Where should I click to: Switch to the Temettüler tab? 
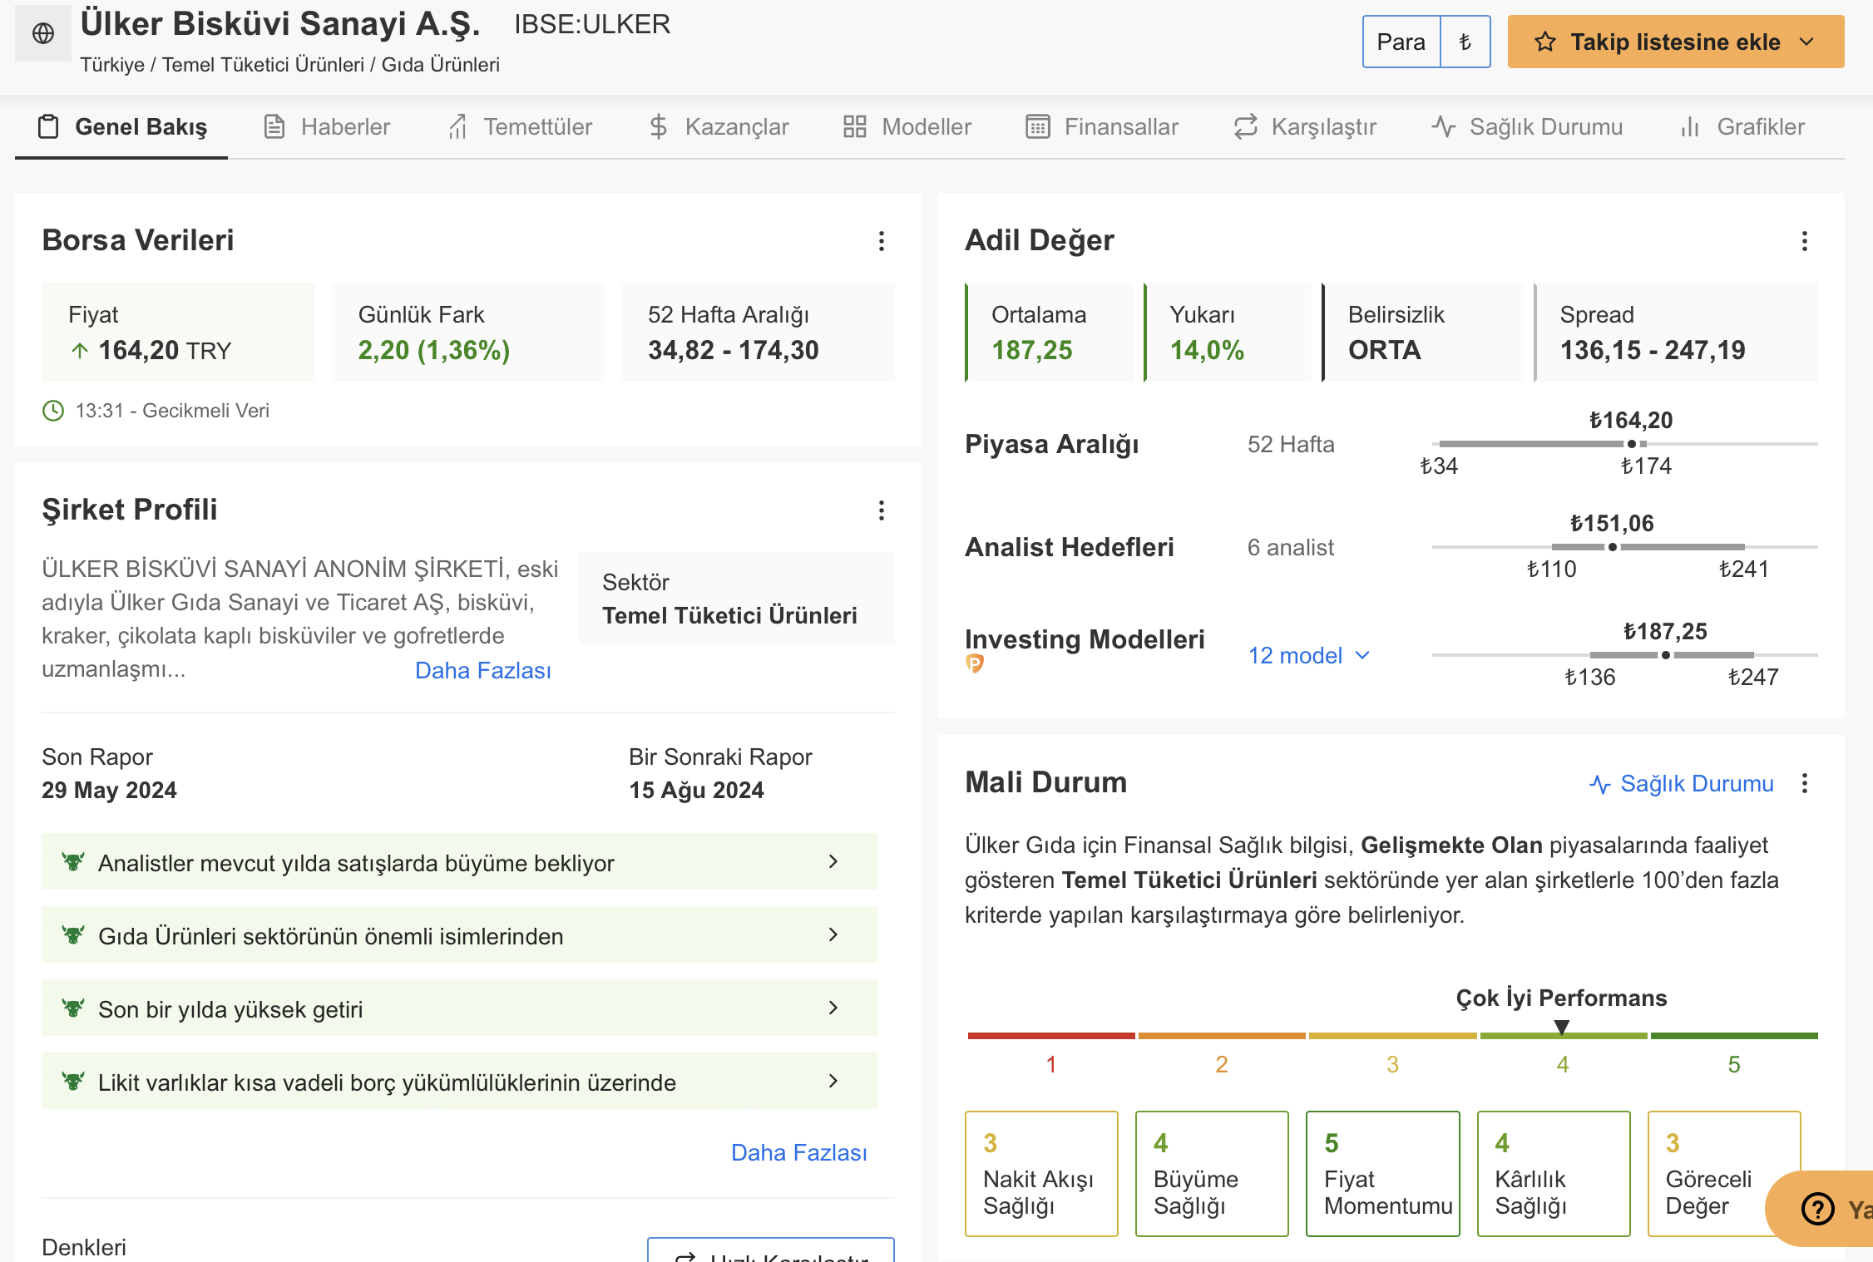520,126
